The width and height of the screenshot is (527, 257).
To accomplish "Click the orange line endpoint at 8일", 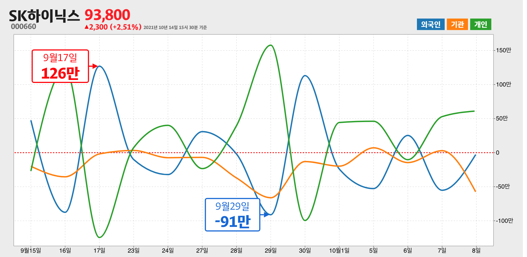I will click(475, 191).
